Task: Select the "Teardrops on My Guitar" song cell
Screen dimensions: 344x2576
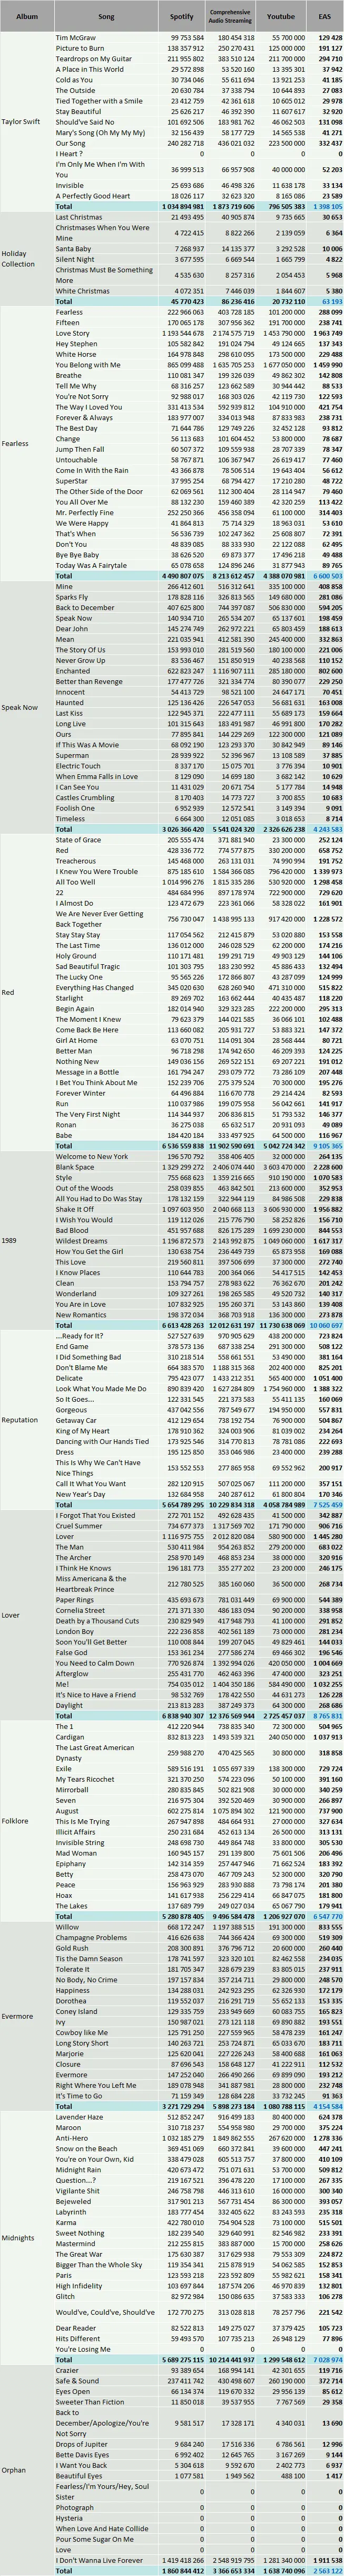Action: (106, 59)
